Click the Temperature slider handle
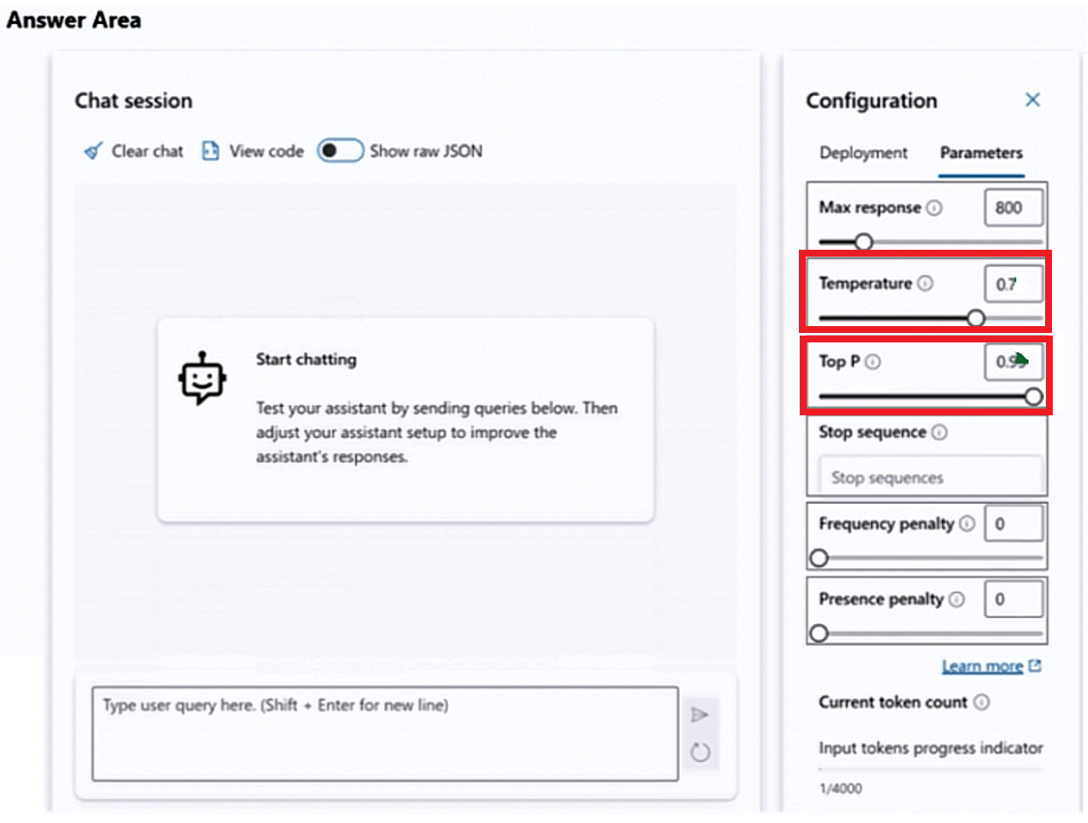 tap(976, 318)
